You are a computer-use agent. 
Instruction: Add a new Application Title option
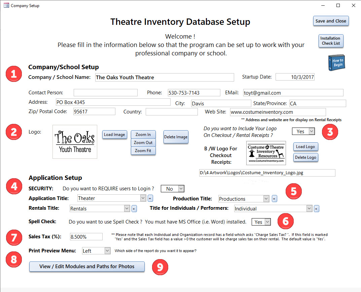click(x=150, y=198)
